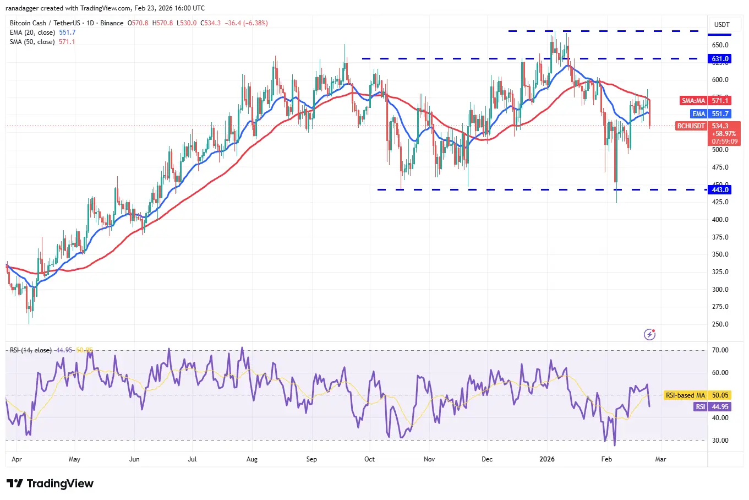Image resolution: width=749 pixels, height=500 pixels.
Task: Click the 2026 year marker on time axis
Action: point(546,459)
